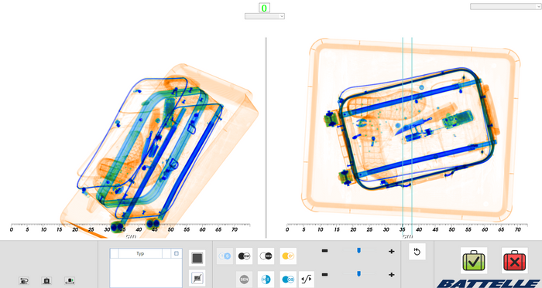This screenshot has width=542, height=288.
Task: Toggle negative NEG image filter
Action: (x=266, y=256)
